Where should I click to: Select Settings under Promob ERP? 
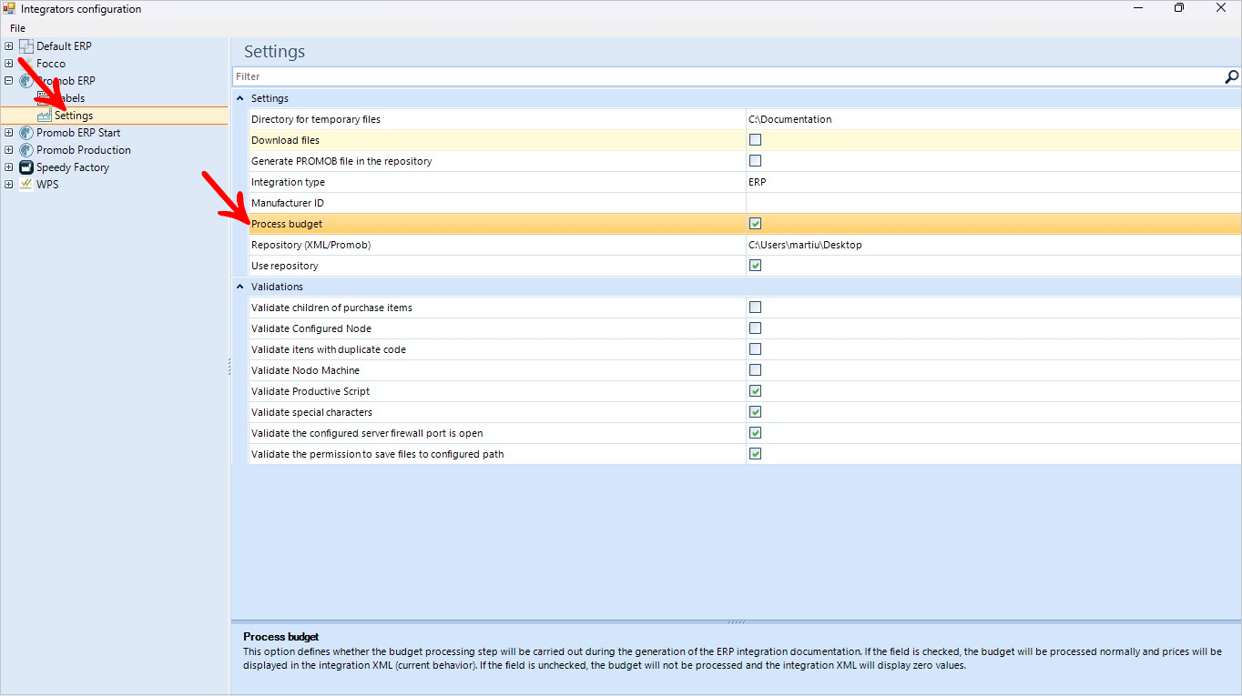click(74, 116)
